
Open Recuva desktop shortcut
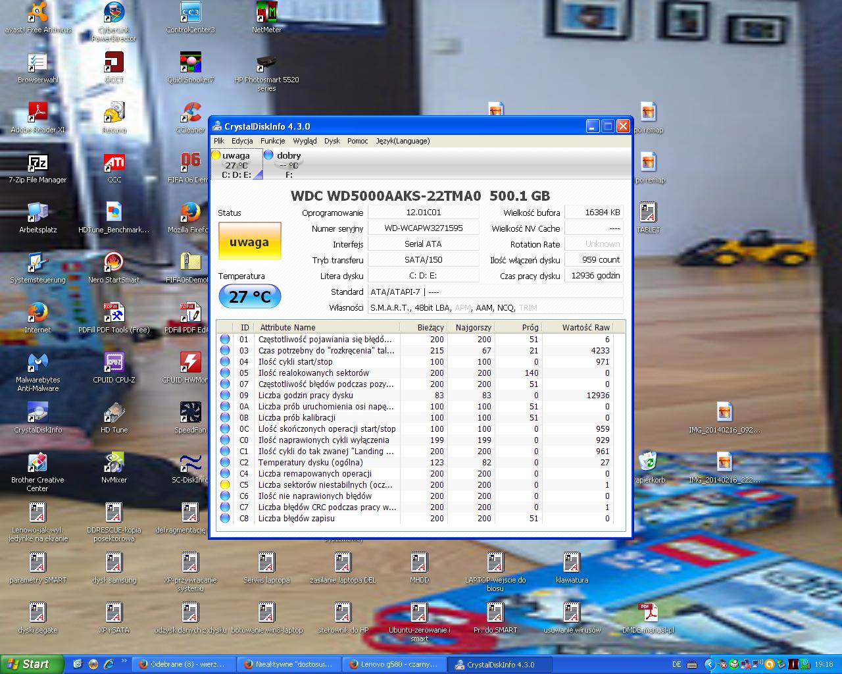(x=114, y=118)
